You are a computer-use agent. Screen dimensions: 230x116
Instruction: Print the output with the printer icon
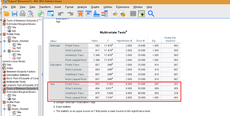point(22,14)
